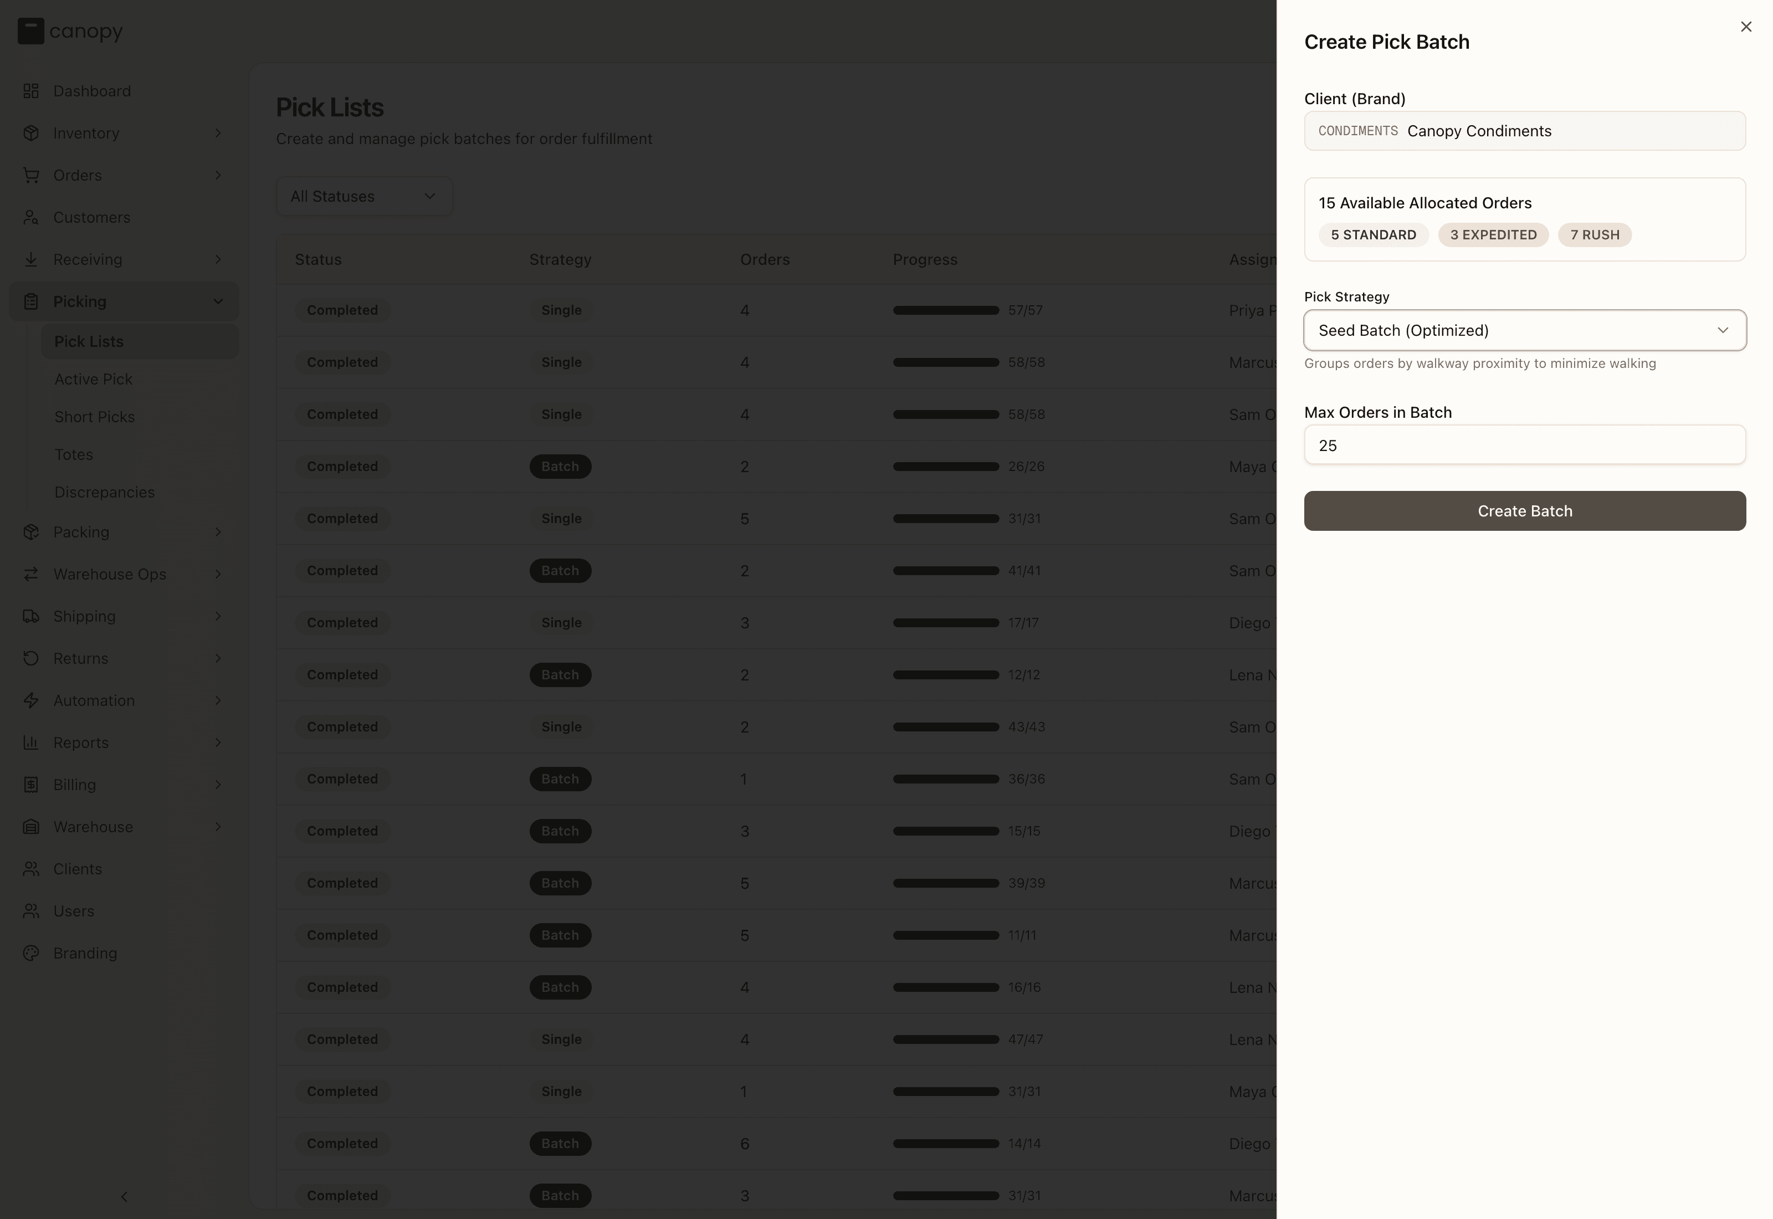Expand the Automation submenu chevron
This screenshot has height=1219, width=1773.
[x=218, y=700]
